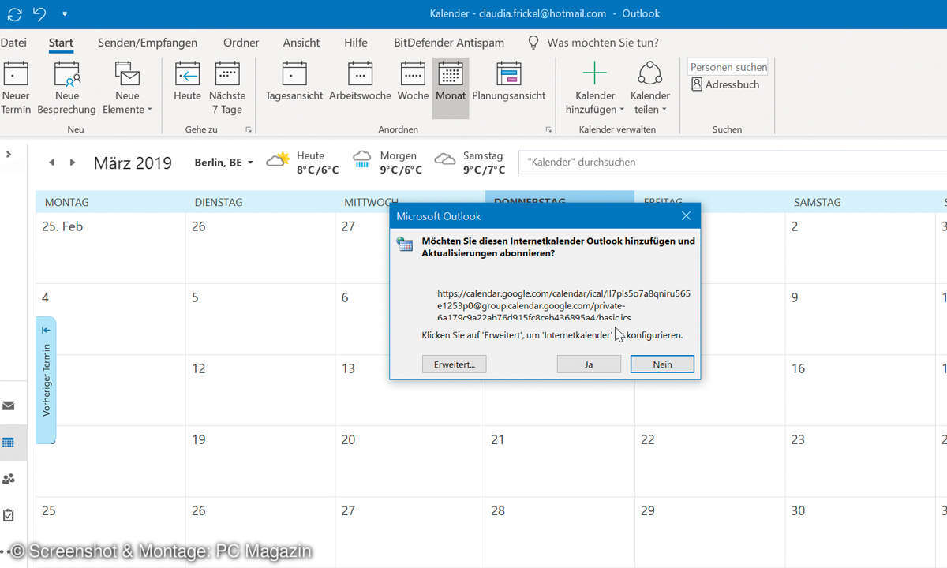Switch to Tagesansicht
The height and width of the screenshot is (568, 947).
point(294,81)
